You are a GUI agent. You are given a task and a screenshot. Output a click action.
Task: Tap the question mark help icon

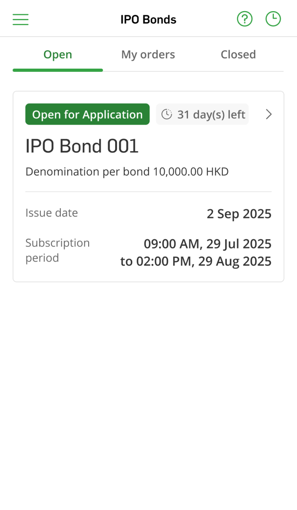(x=245, y=19)
